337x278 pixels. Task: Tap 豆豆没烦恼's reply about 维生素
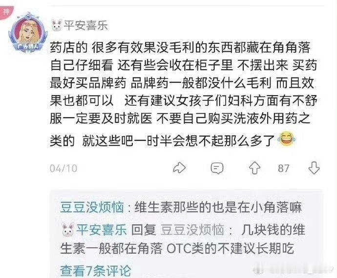(218, 207)
